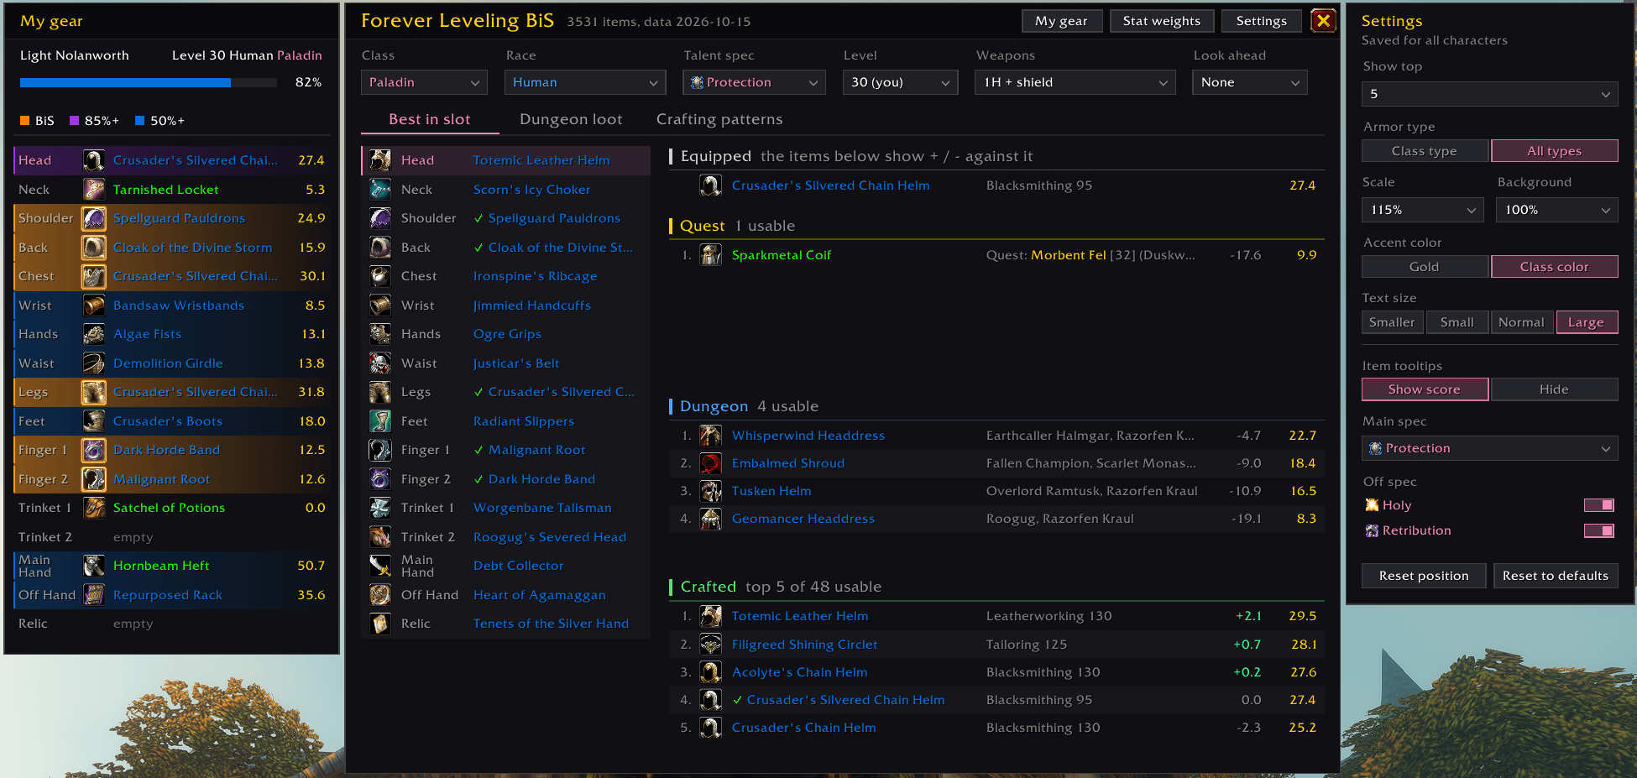Select the Gold accent color option

(1425, 267)
